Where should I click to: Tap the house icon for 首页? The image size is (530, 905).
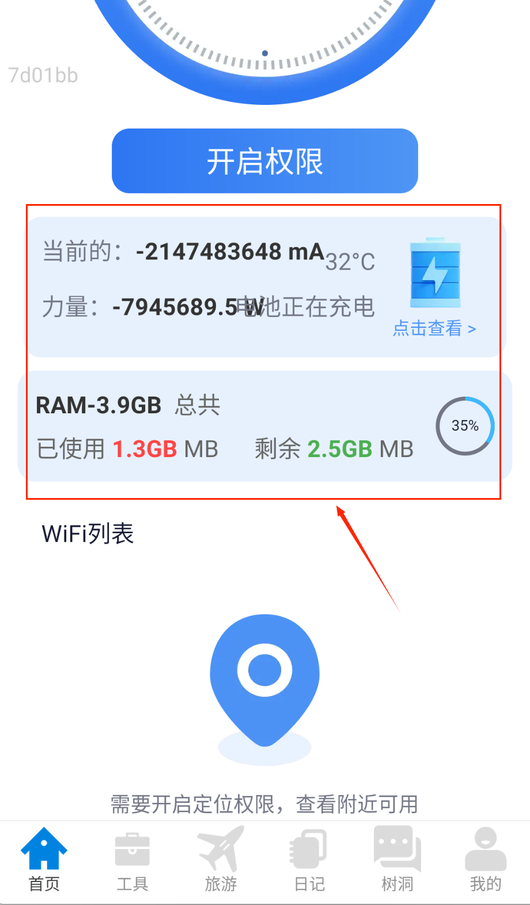[x=44, y=848]
